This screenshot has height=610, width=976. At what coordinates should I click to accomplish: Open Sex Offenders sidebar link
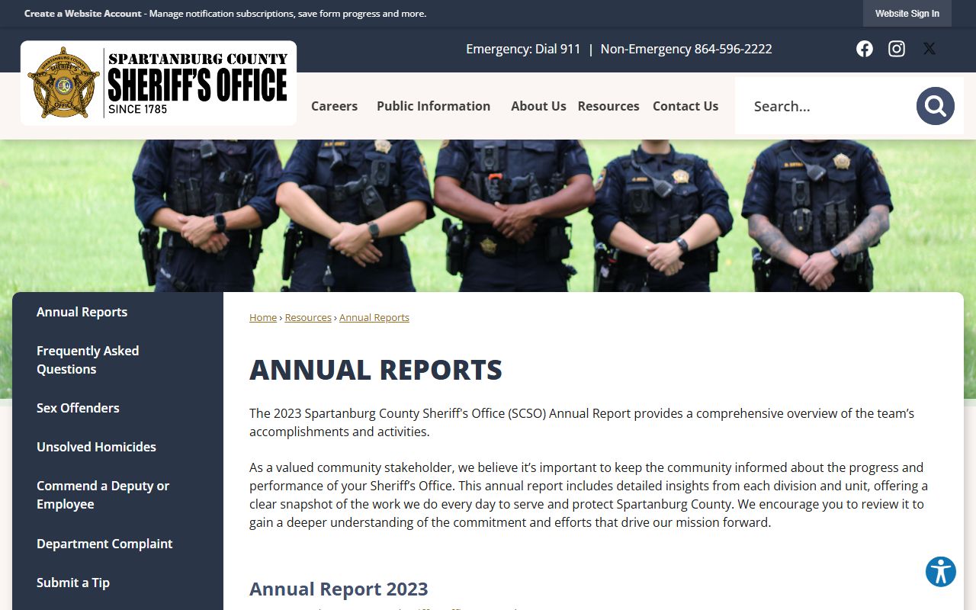pyautogui.click(x=78, y=408)
